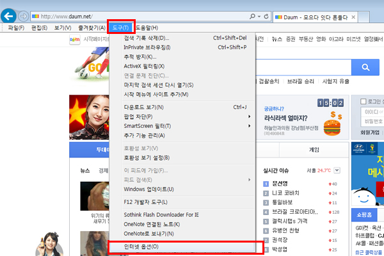Select Sothink Flash Downloader For IE

[182, 215]
